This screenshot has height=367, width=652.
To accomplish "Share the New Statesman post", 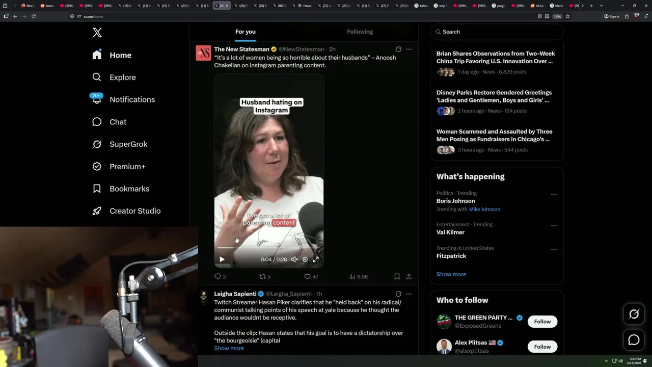I will 409,277.
